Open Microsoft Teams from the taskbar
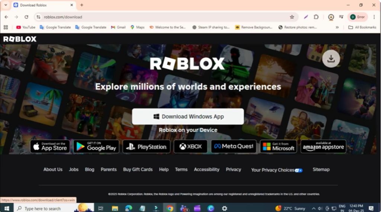The height and width of the screenshot is (212, 381). pyautogui.click(x=184, y=208)
